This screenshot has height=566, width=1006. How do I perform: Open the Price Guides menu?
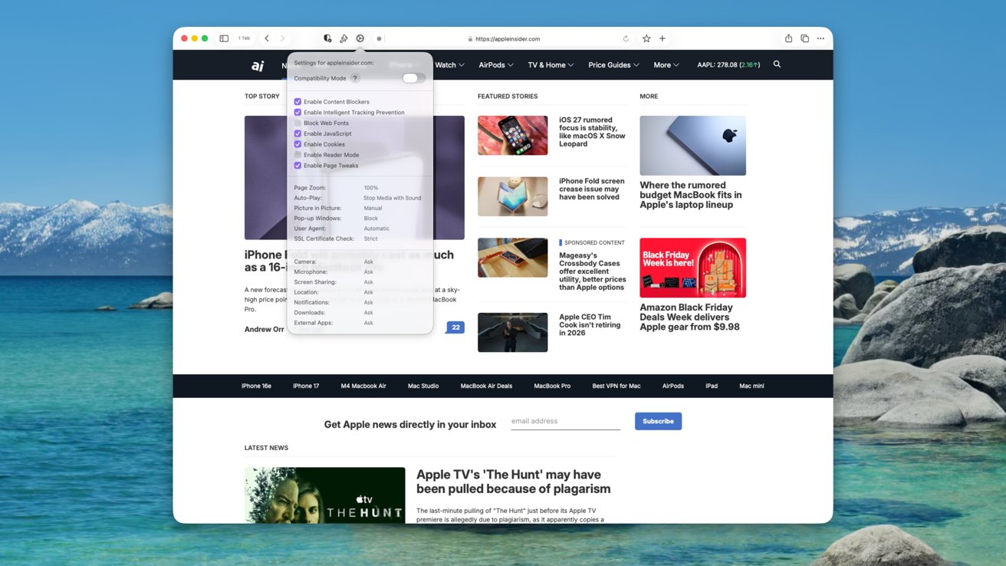point(613,65)
